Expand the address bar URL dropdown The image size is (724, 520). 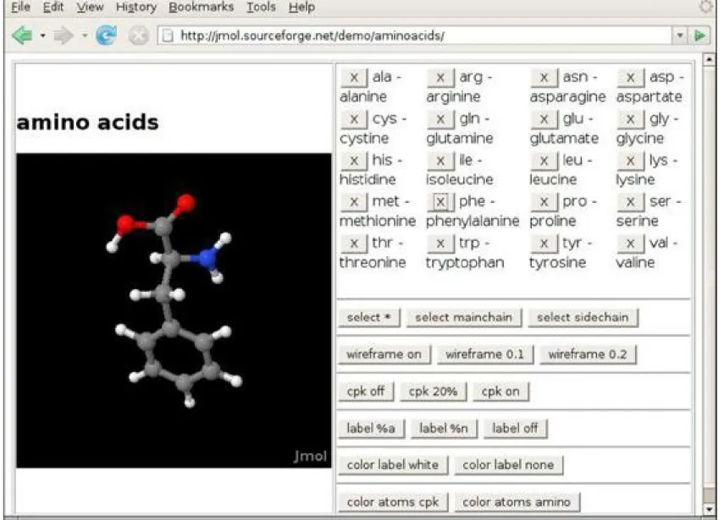680,35
